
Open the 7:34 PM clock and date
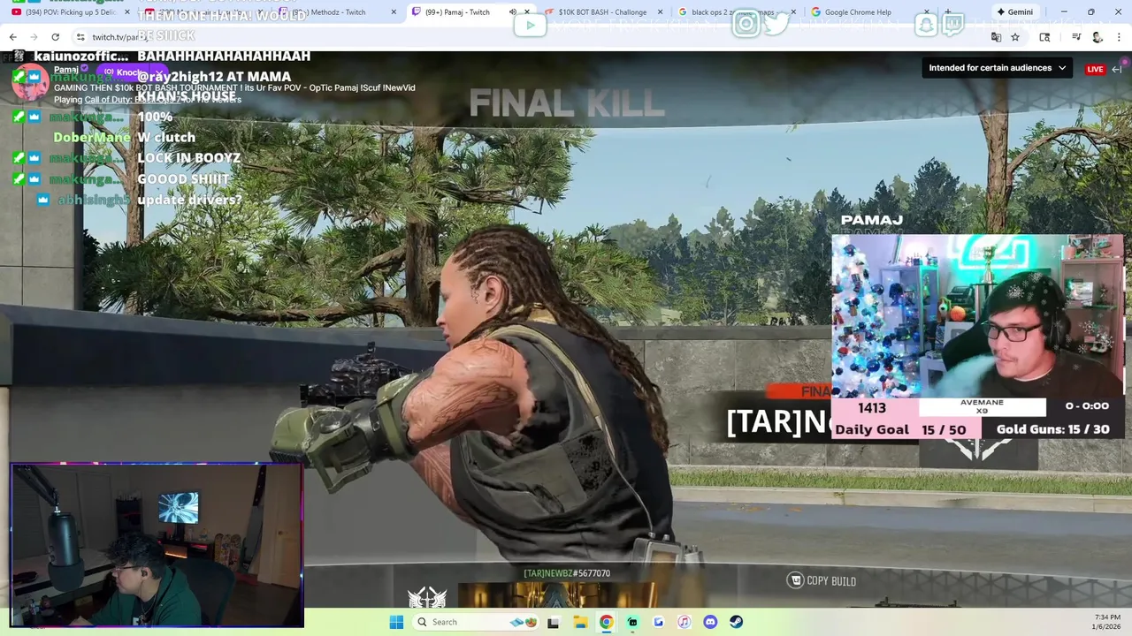click(x=1107, y=621)
